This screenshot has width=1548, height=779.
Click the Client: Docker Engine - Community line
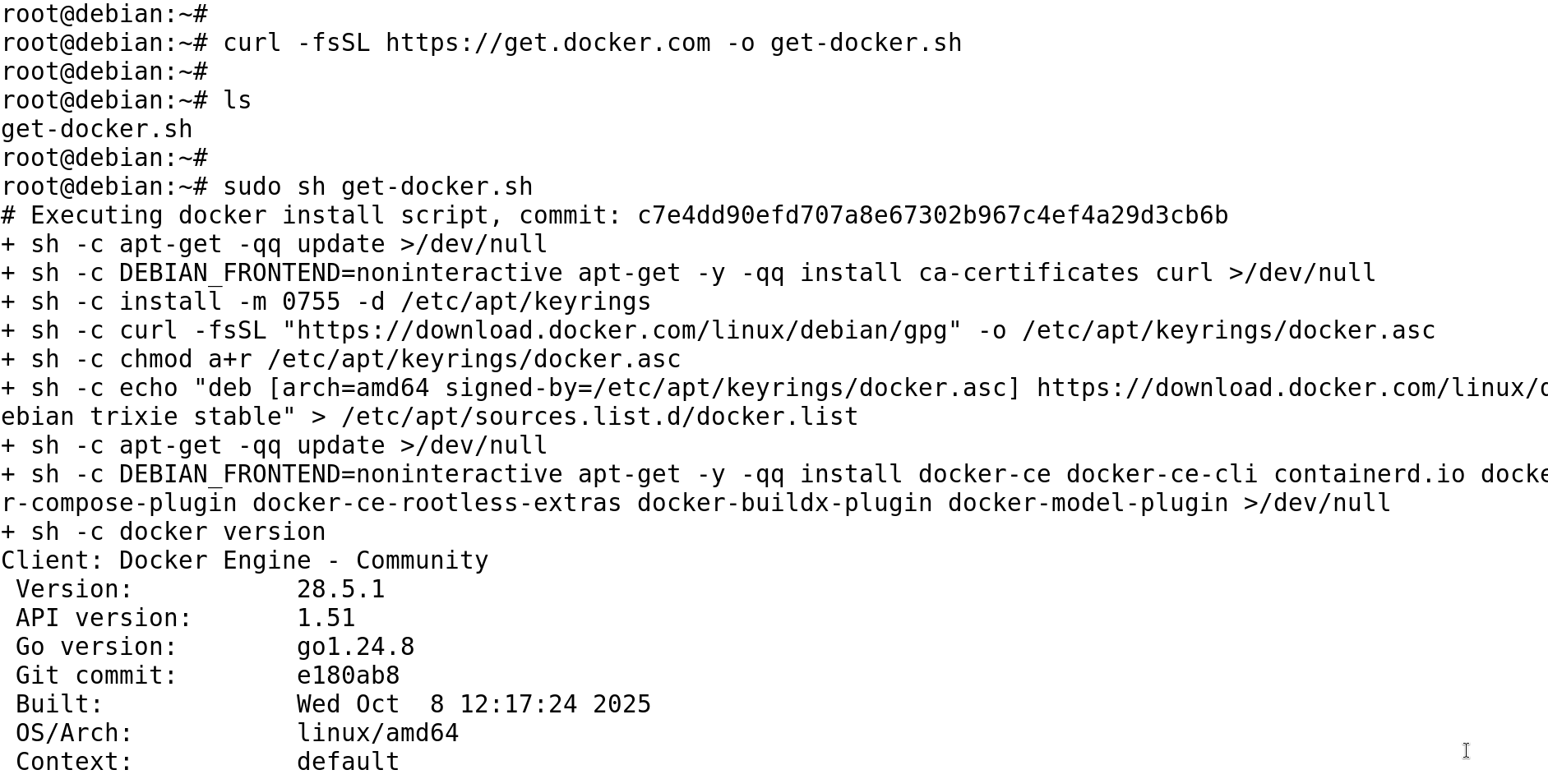click(245, 560)
